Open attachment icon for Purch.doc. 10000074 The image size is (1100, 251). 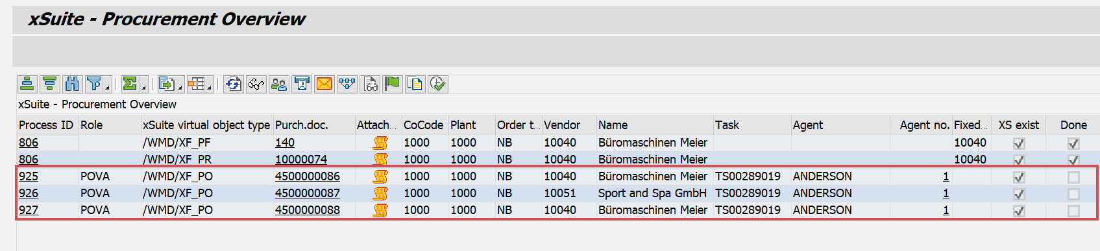380,160
